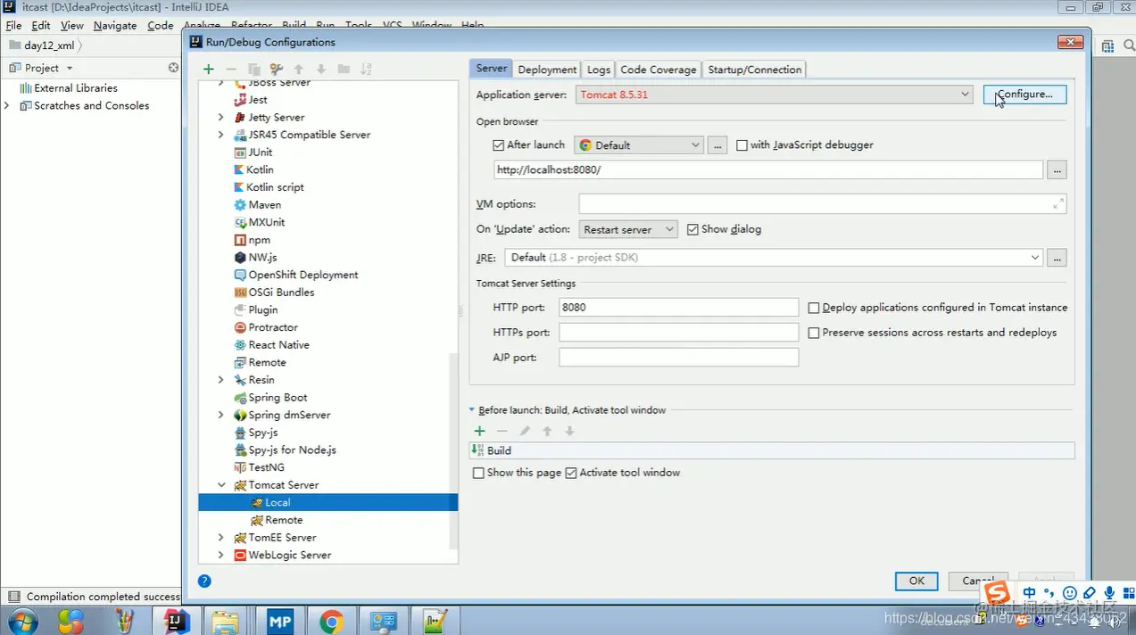Click the HTTP port input field

click(x=678, y=308)
